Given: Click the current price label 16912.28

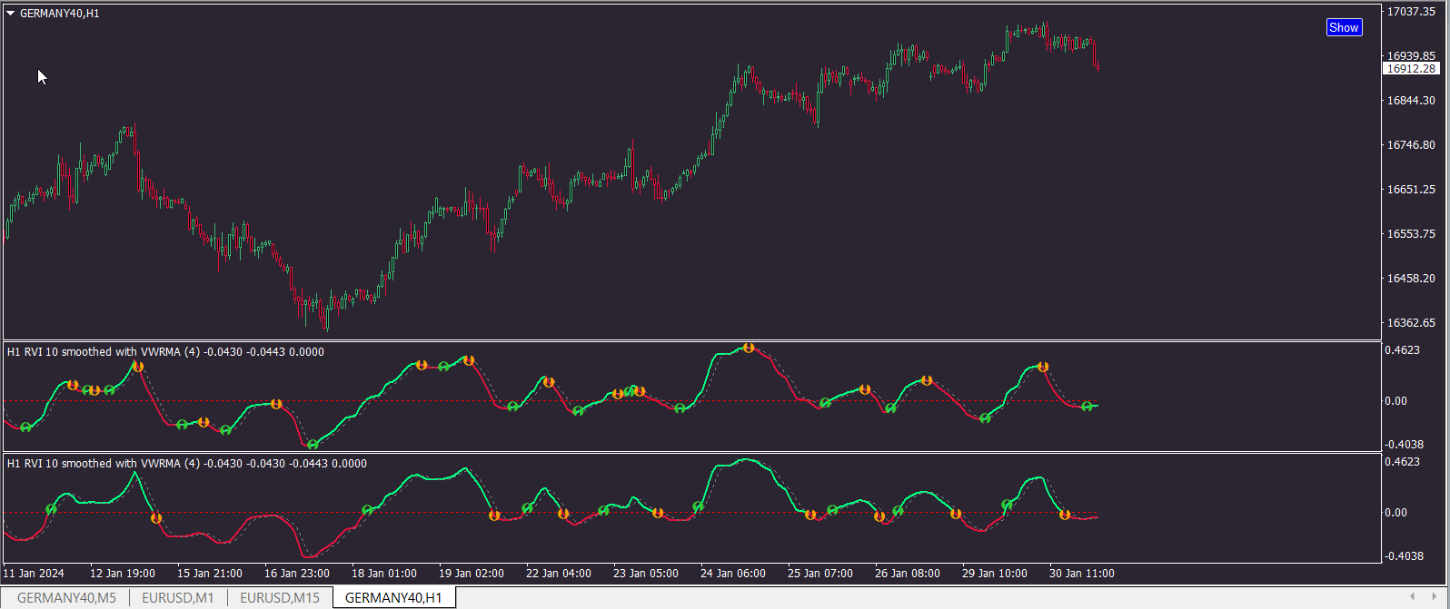Looking at the screenshot, I should click(x=1411, y=69).
